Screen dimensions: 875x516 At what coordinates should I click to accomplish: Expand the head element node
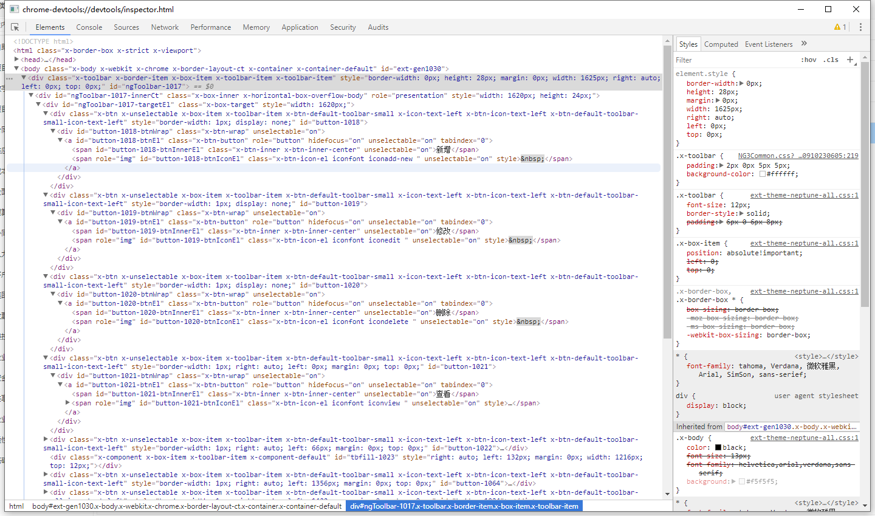pyautogui.click(x=17, y=60)
